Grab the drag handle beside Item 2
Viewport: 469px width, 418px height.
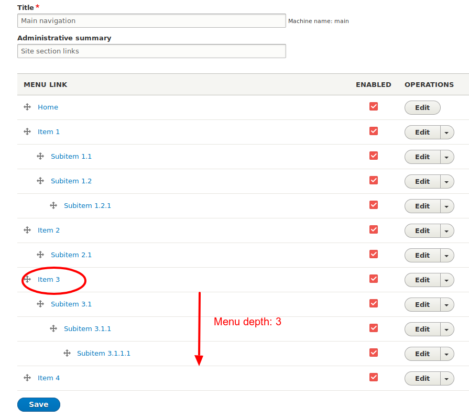pyautogui.click(x=27, y=230)
